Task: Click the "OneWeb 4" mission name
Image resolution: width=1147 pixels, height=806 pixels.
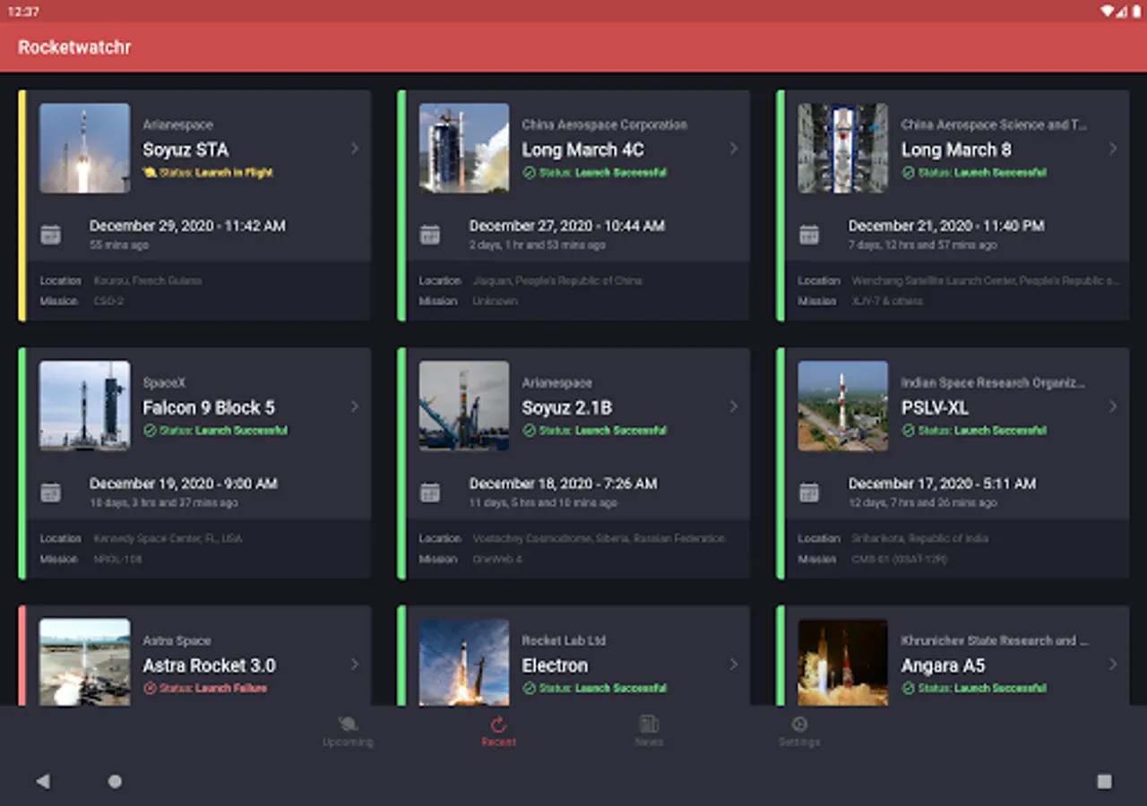Action: click(x=497, y=560)
